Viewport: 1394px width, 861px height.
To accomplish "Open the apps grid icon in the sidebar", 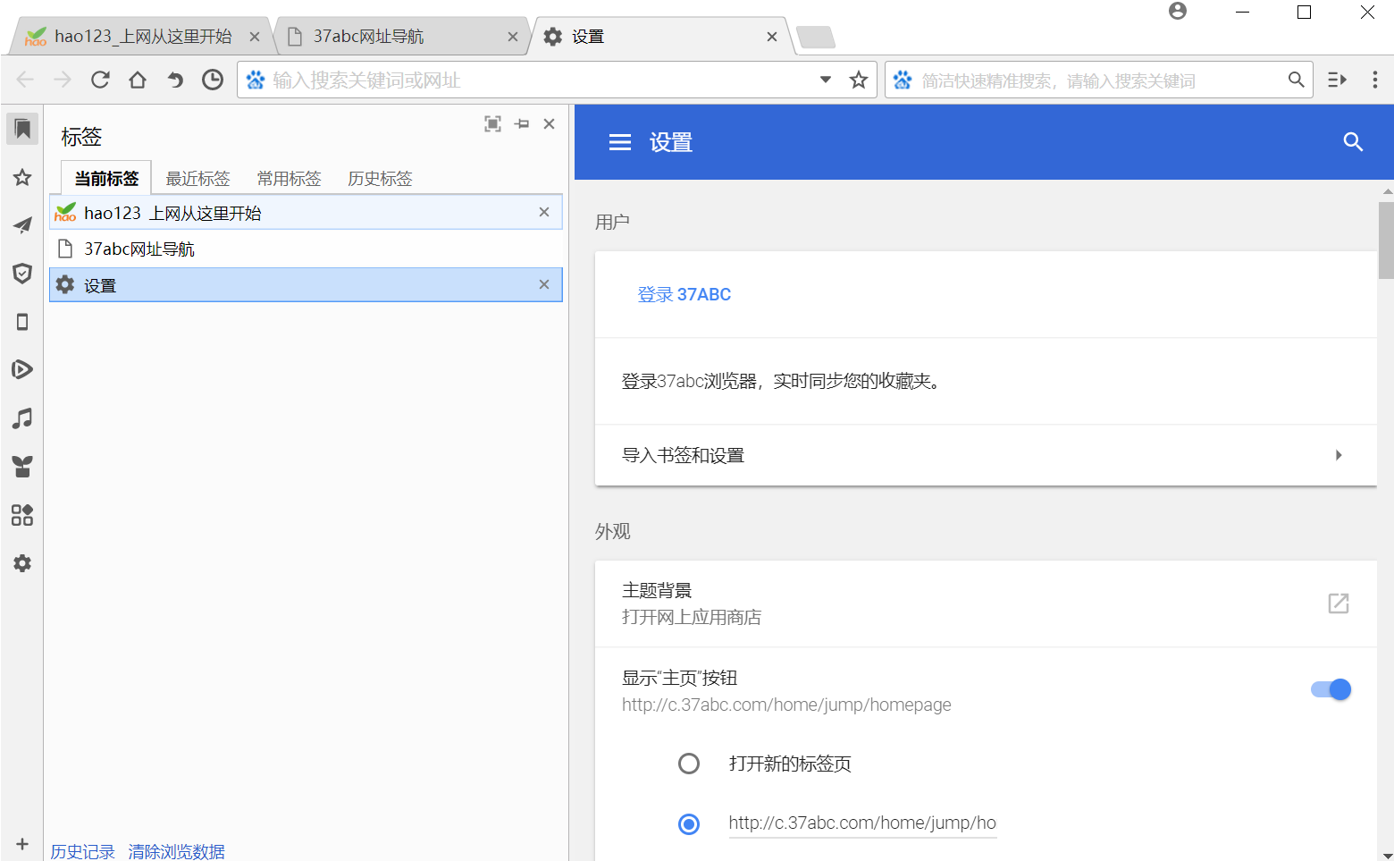I will click(21, 514).
